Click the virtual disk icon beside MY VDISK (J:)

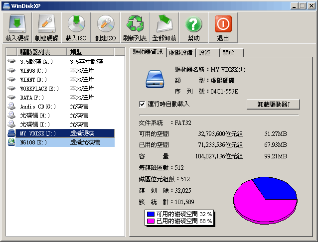11,133
